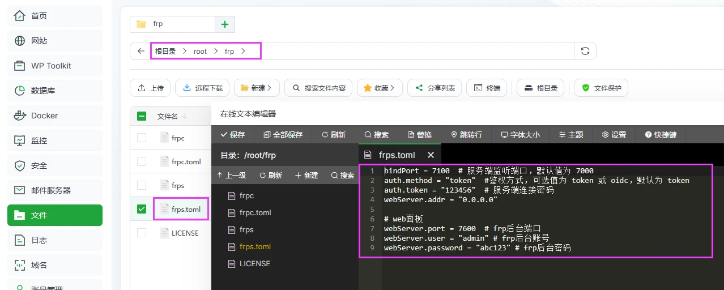724x290 pixels.
Task: Close the frps.toml editor tab
Action: [x=431, y=155]
